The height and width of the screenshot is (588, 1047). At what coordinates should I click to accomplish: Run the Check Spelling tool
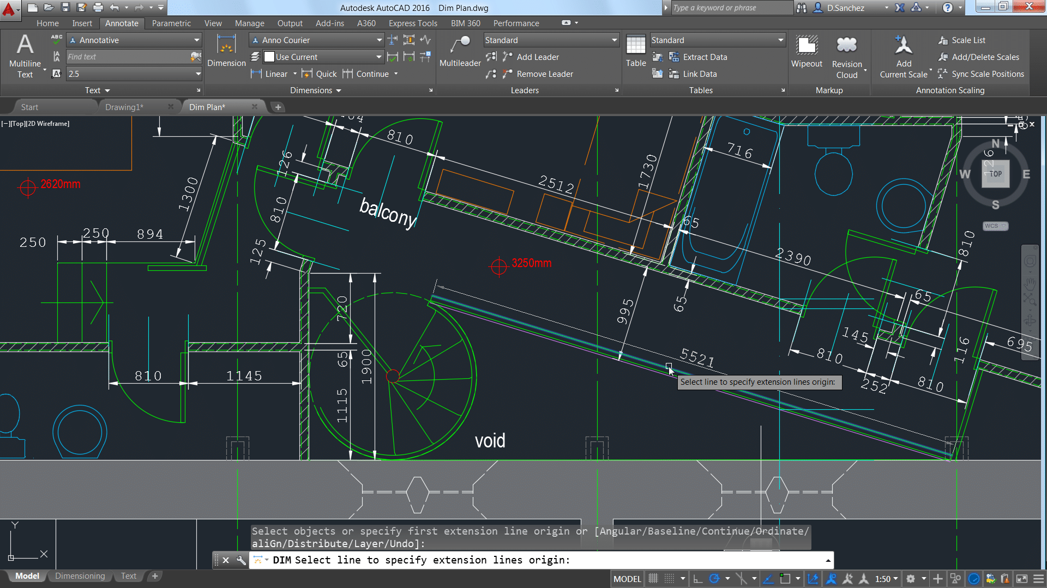(x=57, y=40)
